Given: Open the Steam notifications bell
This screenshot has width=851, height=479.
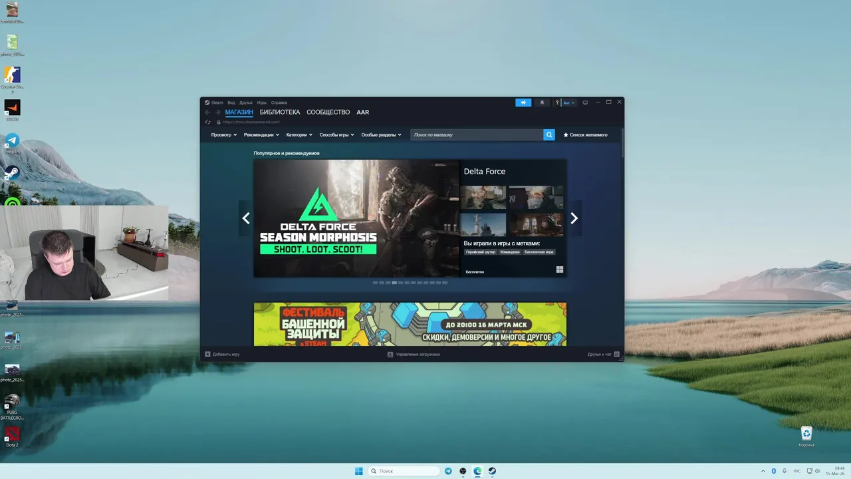Looking at the screenshot, I should 542,102.
